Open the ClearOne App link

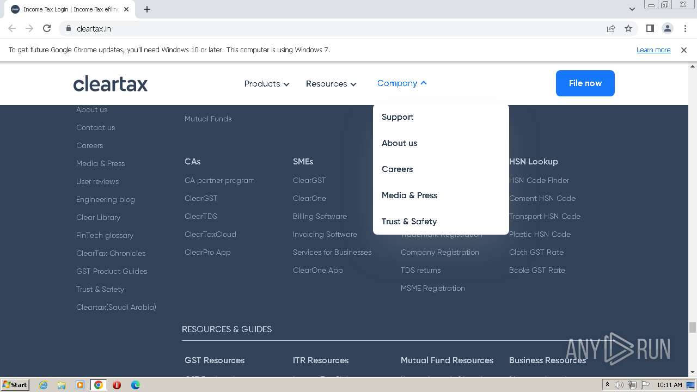pyautogui.click(x=318, y=270)
